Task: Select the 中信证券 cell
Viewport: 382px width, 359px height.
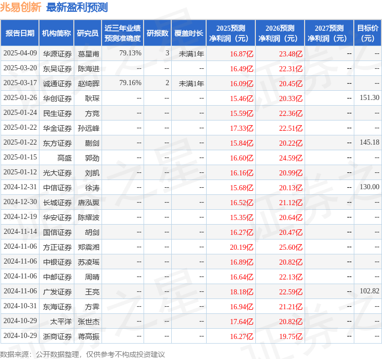Action: pos(57,188)
